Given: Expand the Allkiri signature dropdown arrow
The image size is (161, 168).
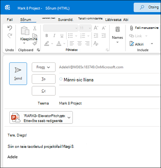Looking at the screenshot, I should (152, 44).
